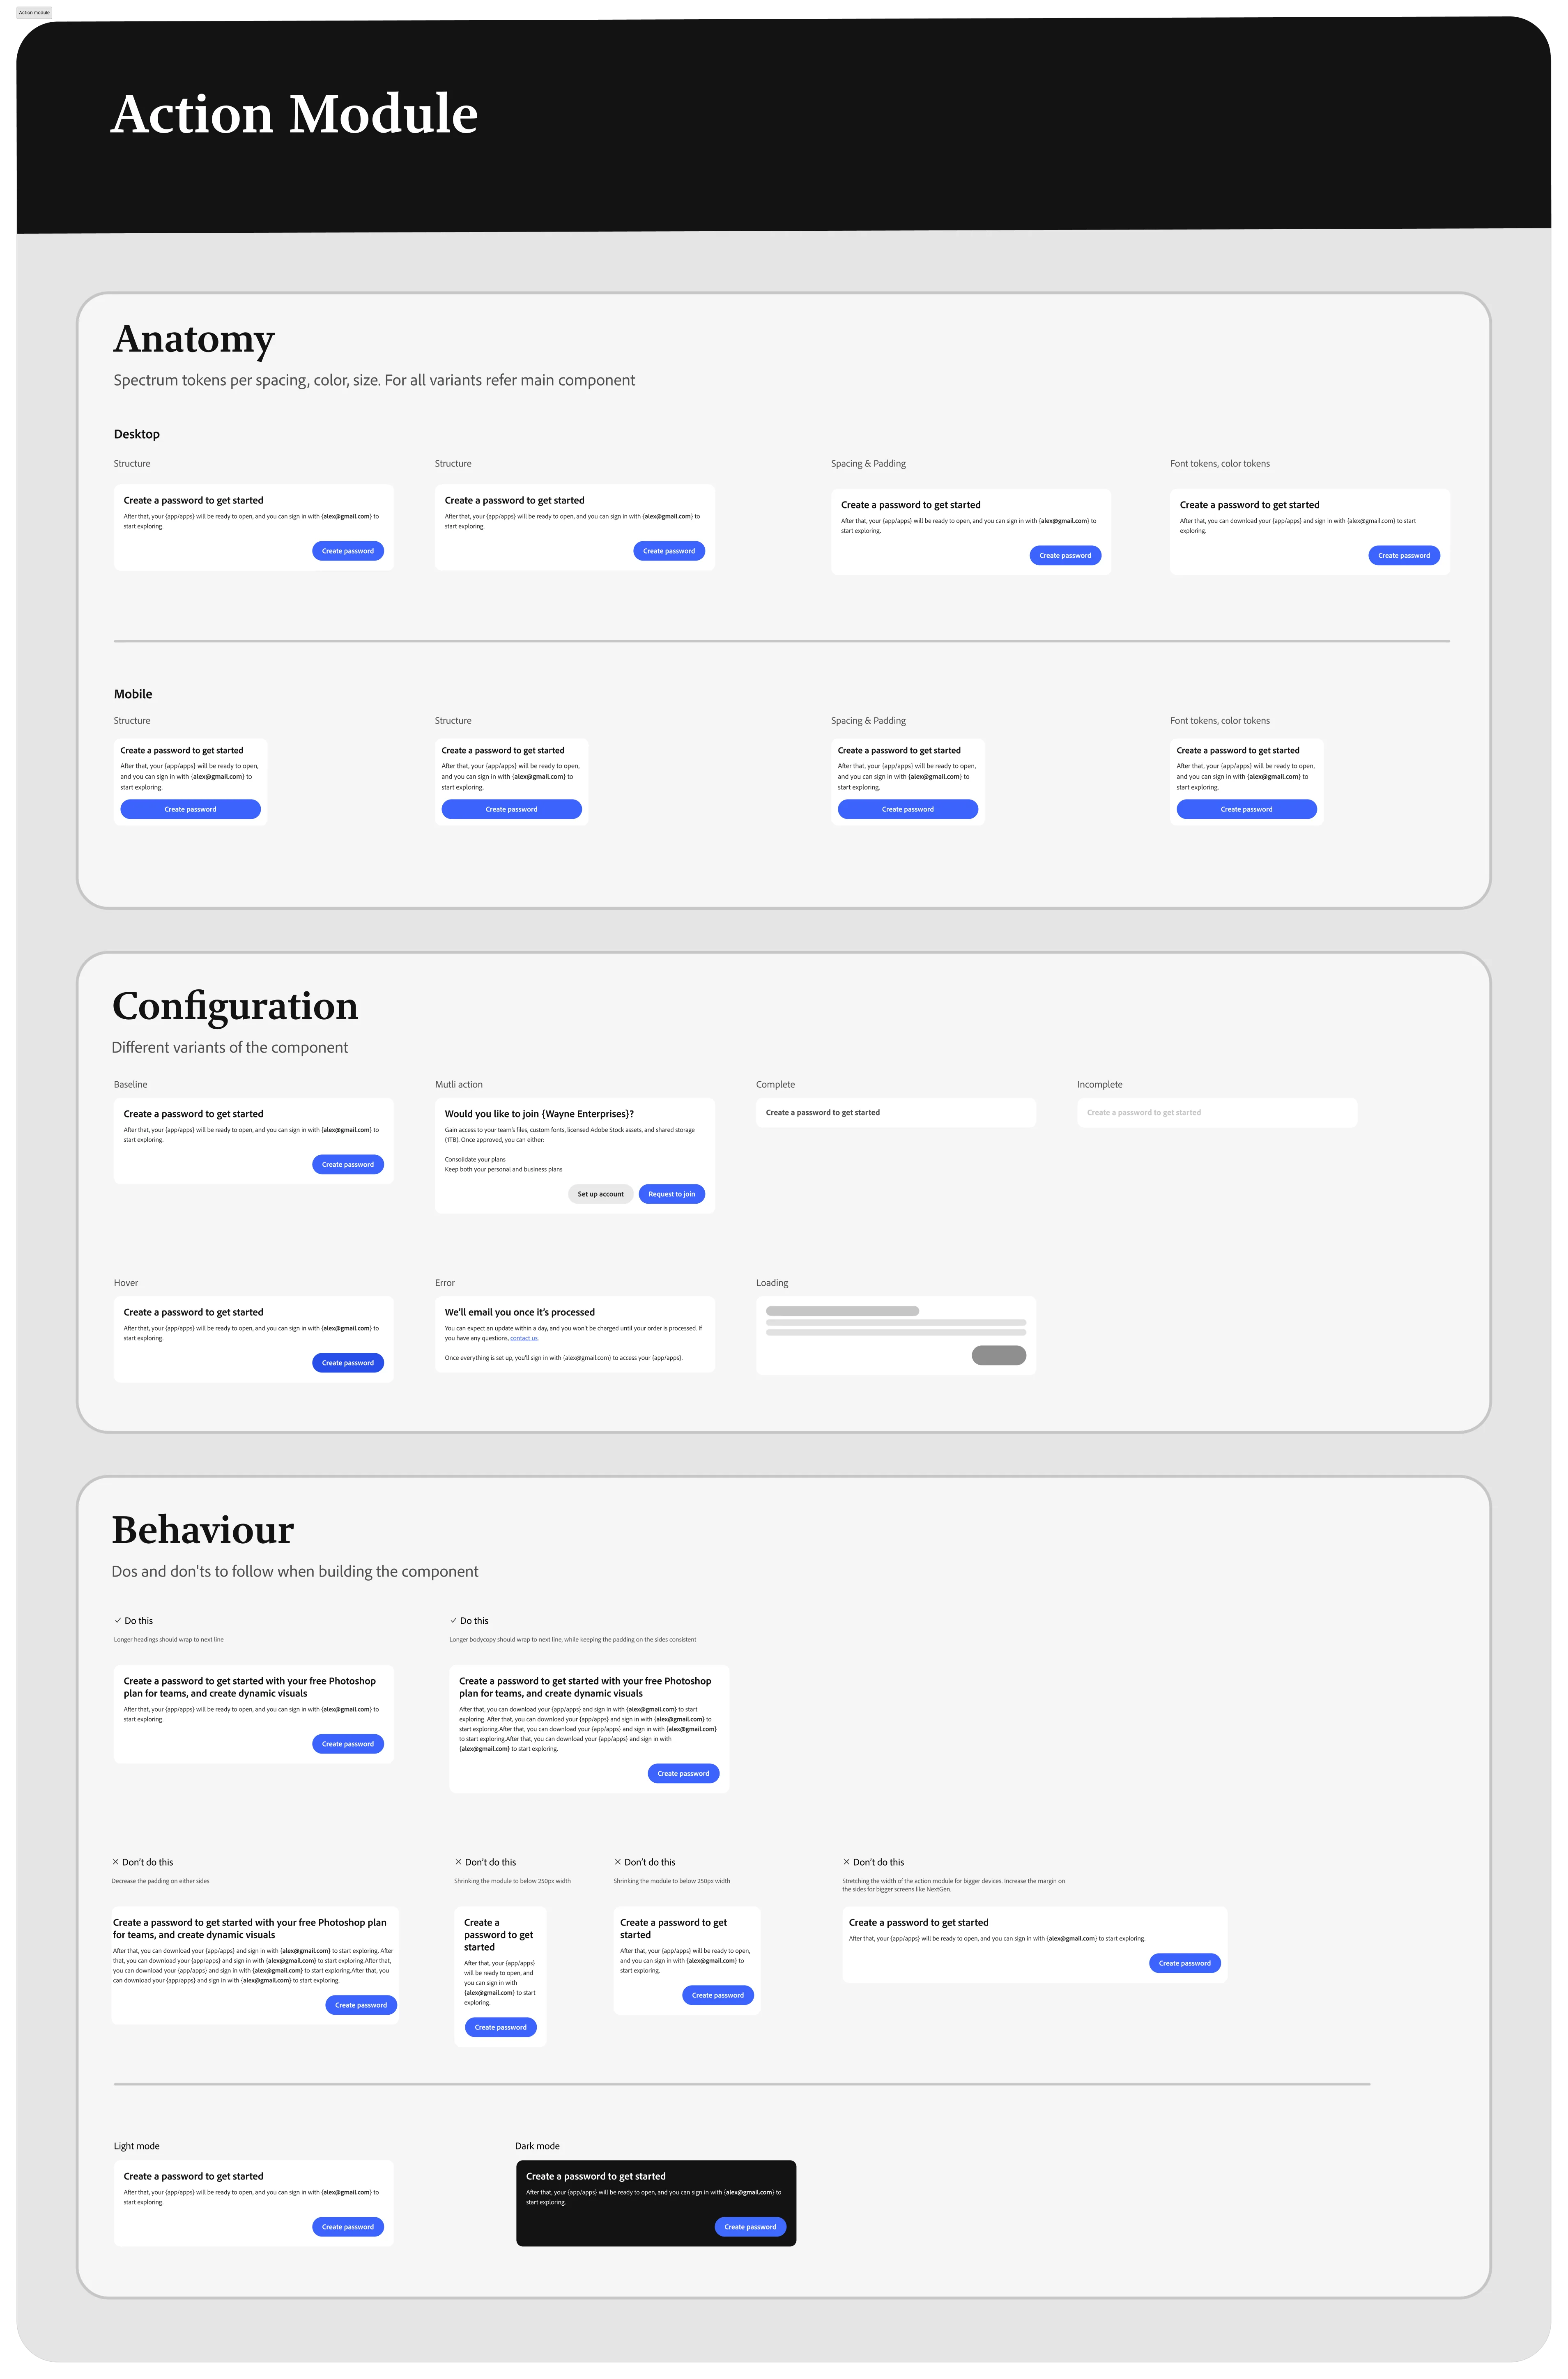The width and height of the screenshot is (1568, 2379).
Task: Click the 'Mobile' subheading under Anatomy
Action: (133, 694)
